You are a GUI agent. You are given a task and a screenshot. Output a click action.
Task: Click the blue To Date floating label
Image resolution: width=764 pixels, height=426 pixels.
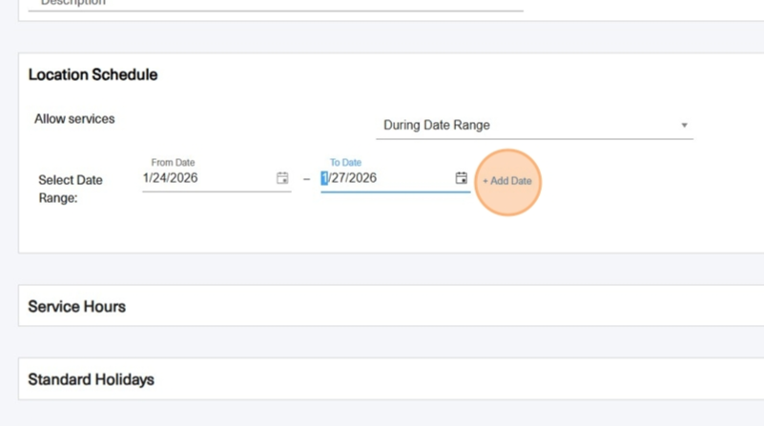[x=345, y=163]
